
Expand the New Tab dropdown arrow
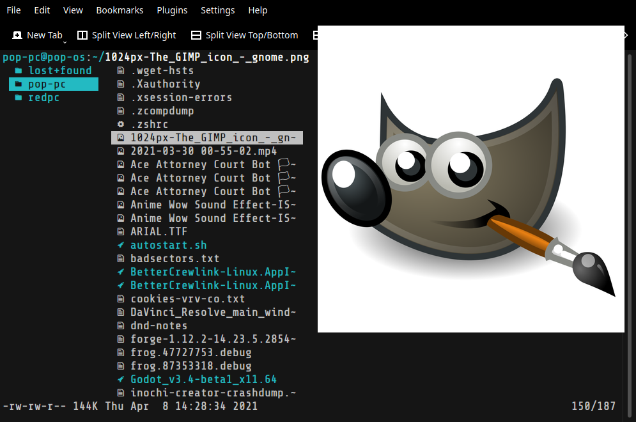coord(65,42)
